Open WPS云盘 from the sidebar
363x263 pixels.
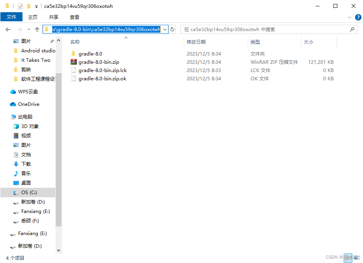[28, 91]
